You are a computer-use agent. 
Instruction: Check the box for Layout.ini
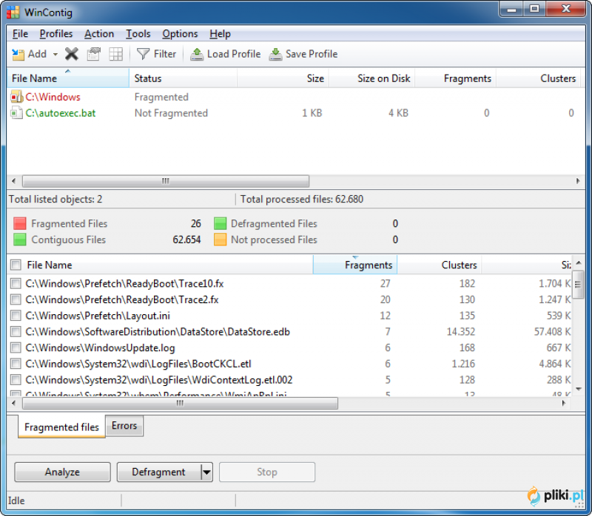[16, 316]
